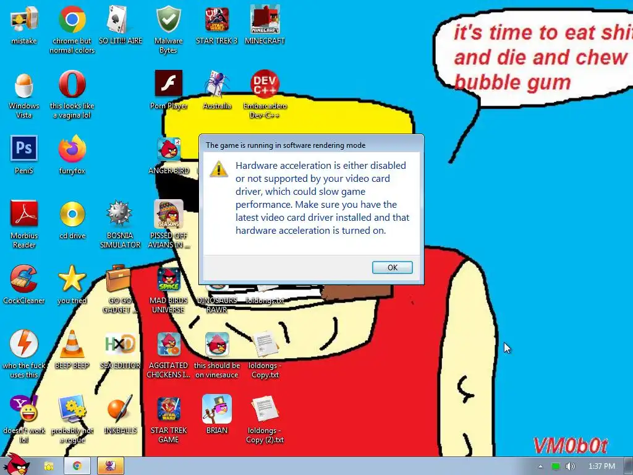Click the green tray status icon
The height and width of the screenshot is (475, 633).
(x=556, y=466)
